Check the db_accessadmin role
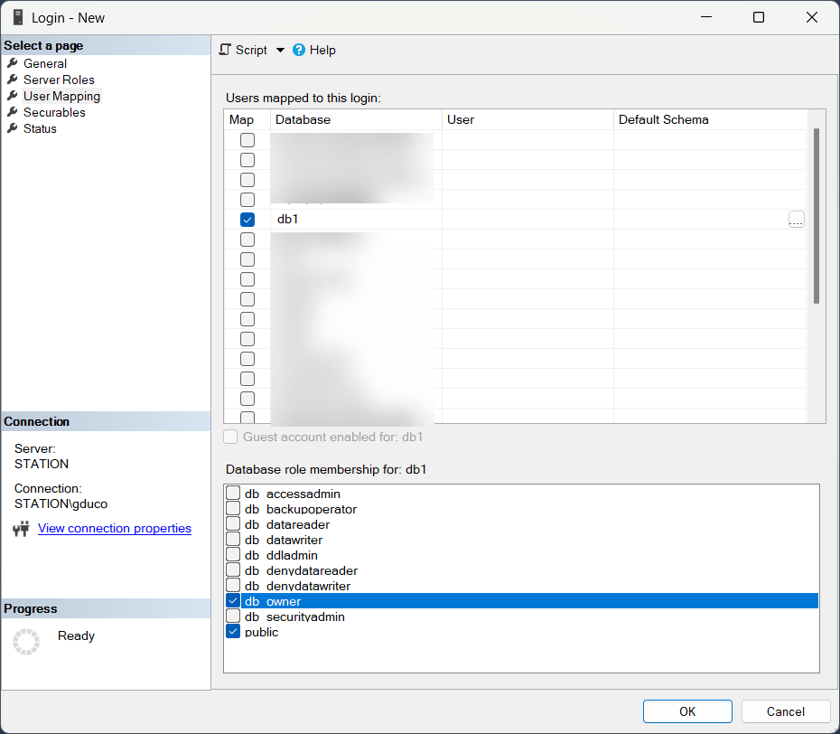This screenshot has height=734, width=840. 233,493
